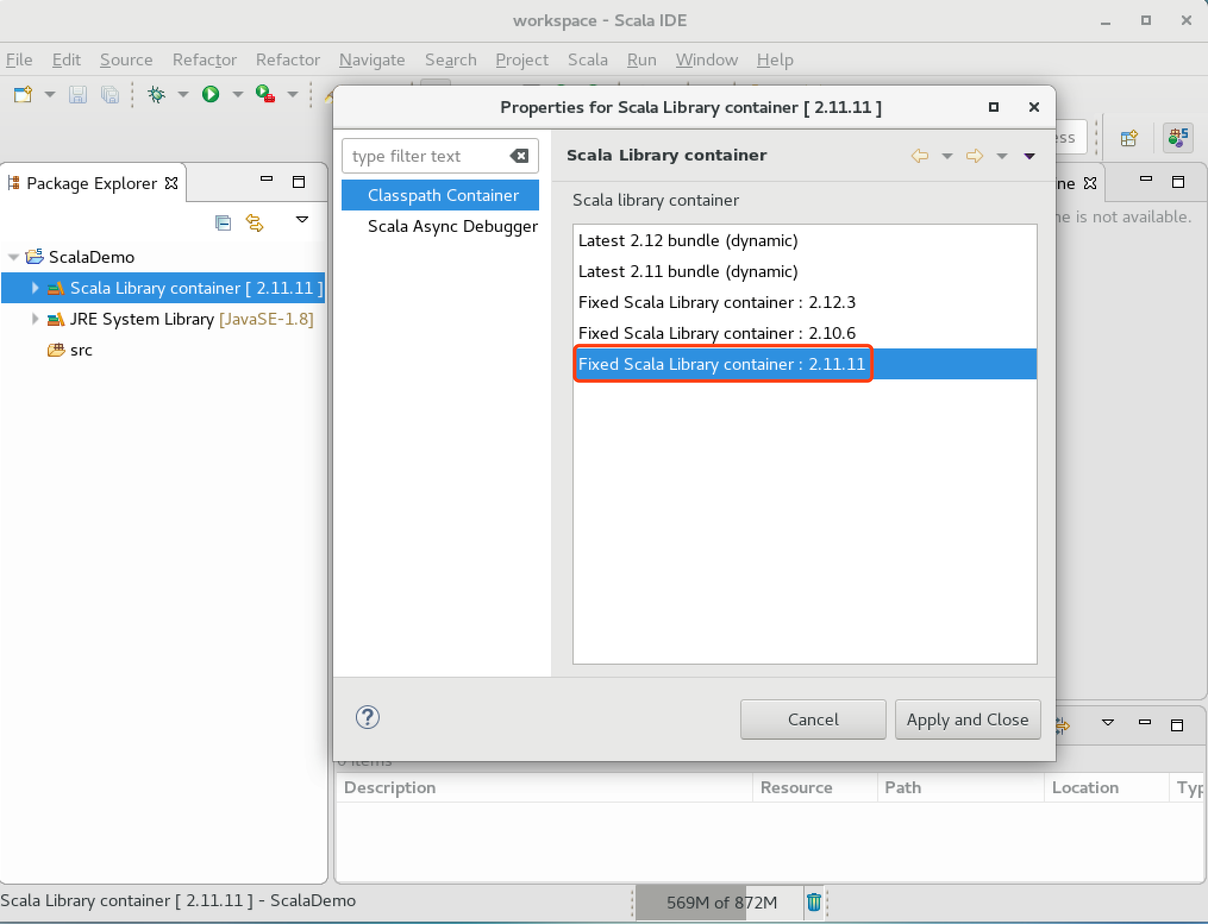This screenshot has width=1208, height=924.
Task: Open the Package Explorer view menu dropdown
Action: click(302, 220)
